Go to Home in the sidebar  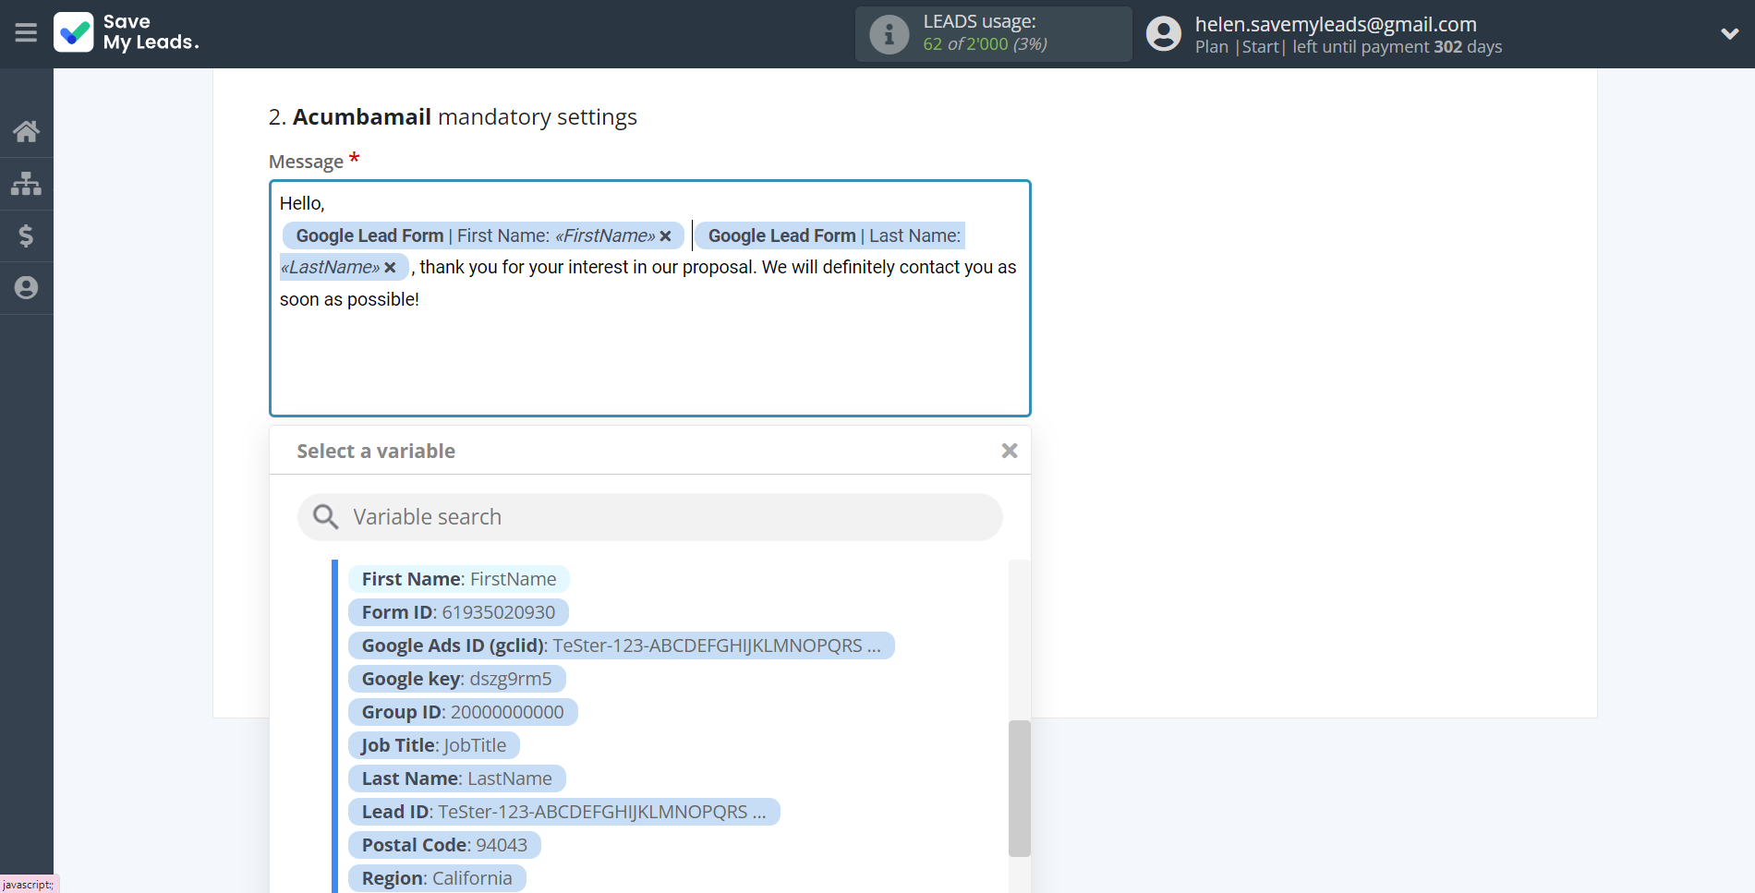[x=26, y=131]
